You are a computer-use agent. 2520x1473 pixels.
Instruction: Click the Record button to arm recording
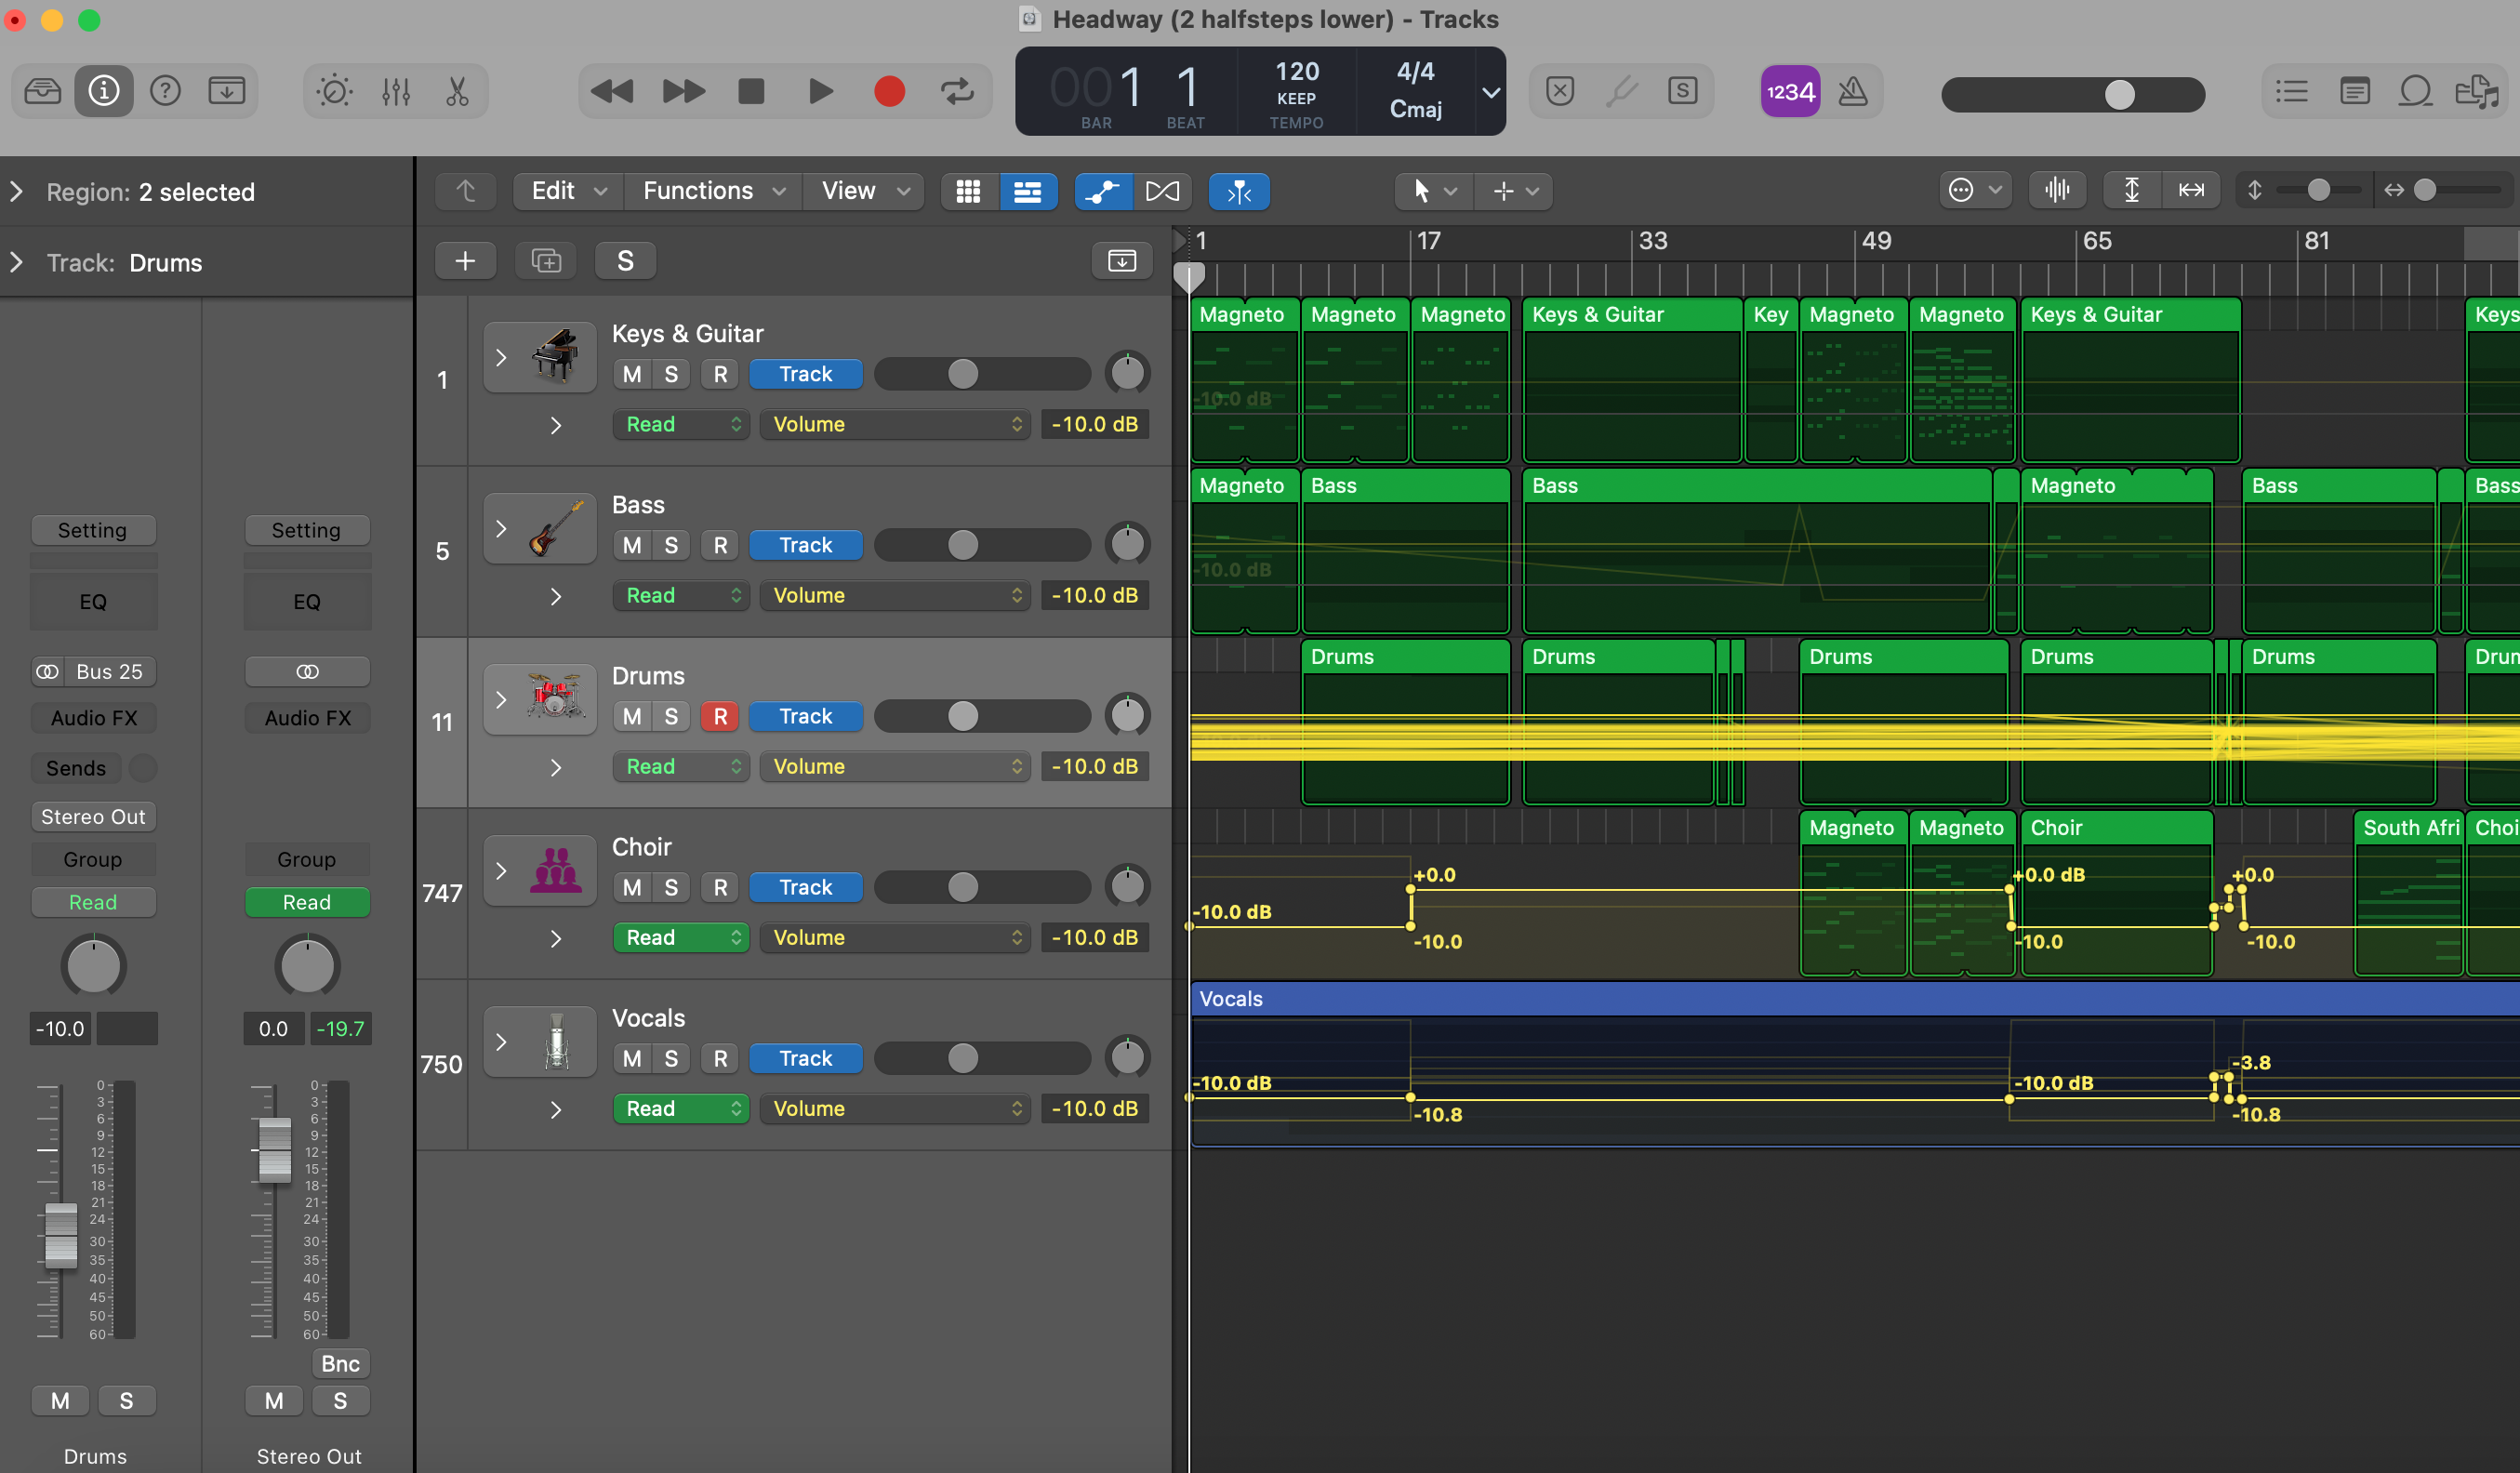tap(889, 89)
